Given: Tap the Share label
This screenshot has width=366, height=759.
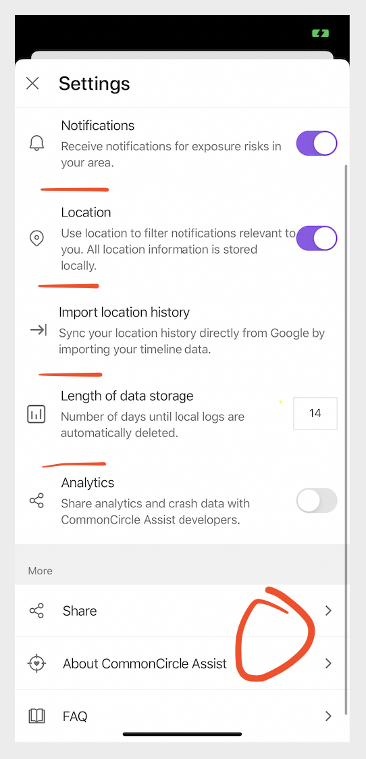Looking at the screenshot, I should point(80,611).
